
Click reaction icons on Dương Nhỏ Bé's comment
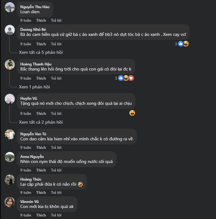(x=183, y=44)
